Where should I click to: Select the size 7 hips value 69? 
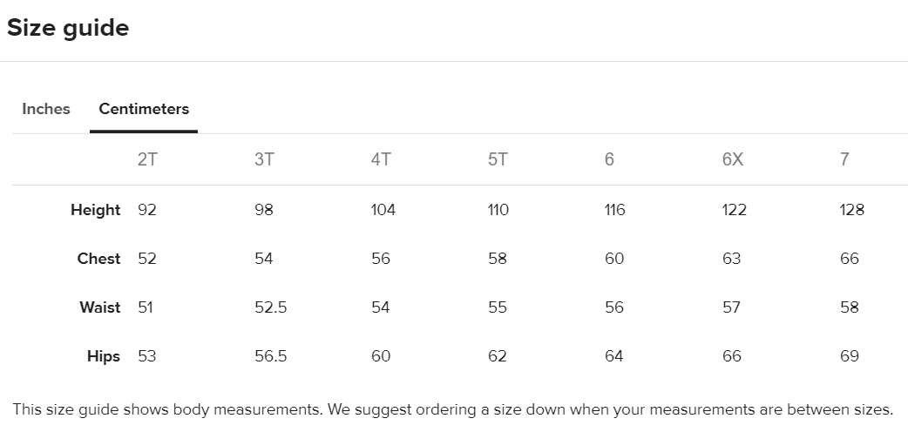click(850, 356)
